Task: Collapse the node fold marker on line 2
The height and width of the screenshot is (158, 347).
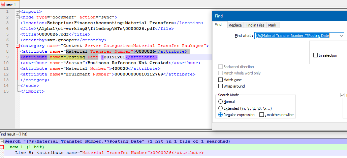Action: pos(18,17)
